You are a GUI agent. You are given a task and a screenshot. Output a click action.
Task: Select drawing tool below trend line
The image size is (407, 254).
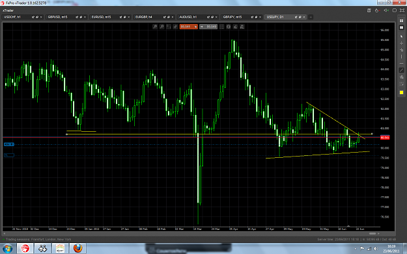click(x=402, y=77)
